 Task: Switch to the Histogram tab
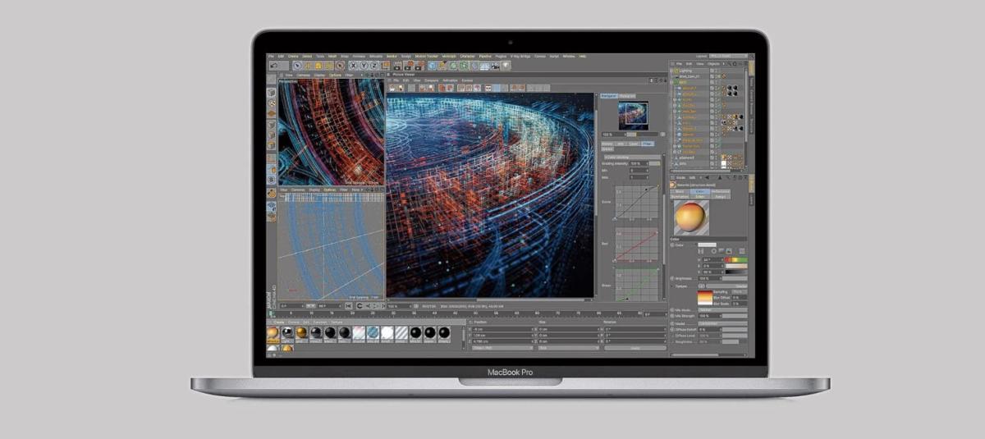pos(627,96)
